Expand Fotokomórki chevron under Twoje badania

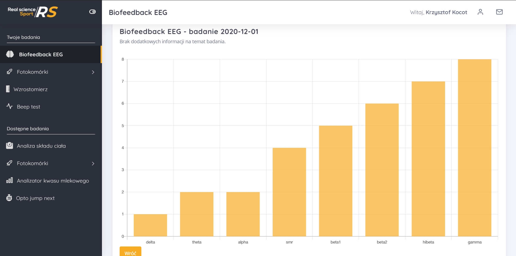coord(93,72)
